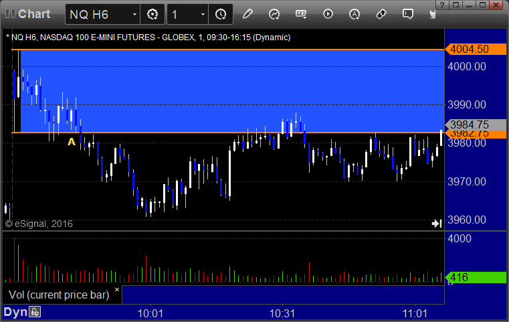Viewport: 509px width, 322px height.
Task: Select the yellow A annotation on chart
Action: point(72,142)
